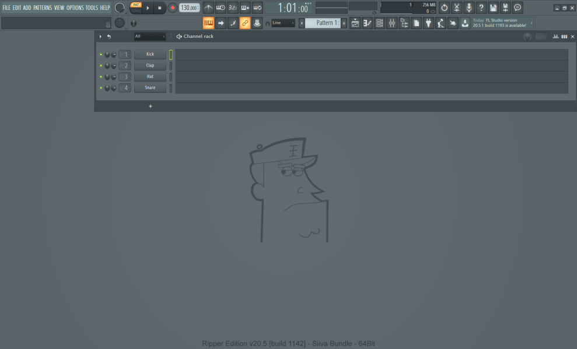Click the Hat channel button
The height and width of the screenshot is (349, 577).
click(x=150, y=77)
